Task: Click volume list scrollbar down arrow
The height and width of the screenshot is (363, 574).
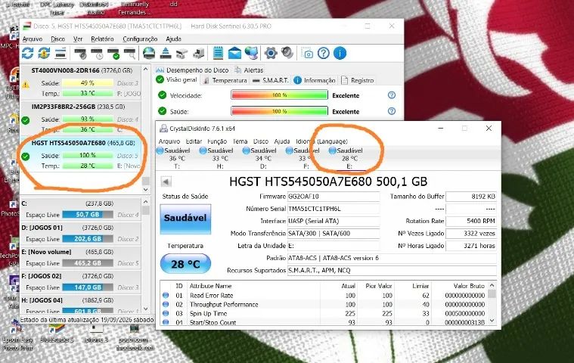Action: click(146, 309)
